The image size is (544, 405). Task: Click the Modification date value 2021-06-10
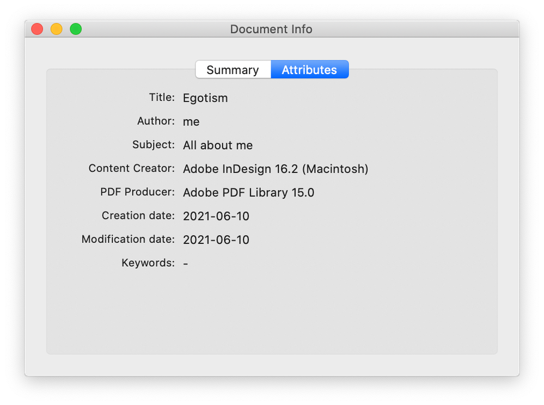click(x=216, y=240)
